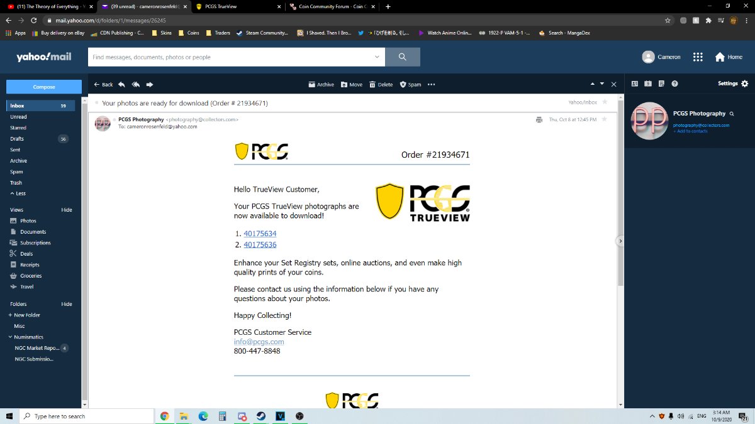Star the email beside the Thu, Oct 8 date
The height and width of the screenshot is (424, 755).
[604, 119]
